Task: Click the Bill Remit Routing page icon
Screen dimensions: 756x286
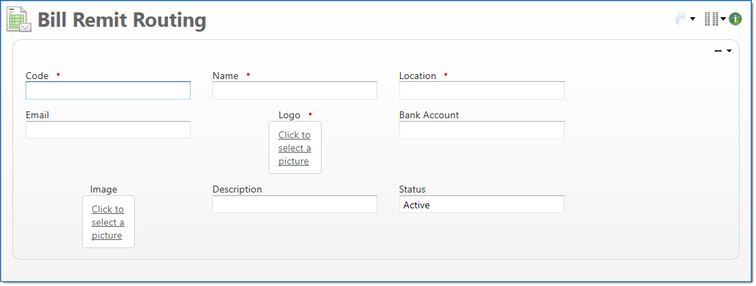Action: [19, 19]
